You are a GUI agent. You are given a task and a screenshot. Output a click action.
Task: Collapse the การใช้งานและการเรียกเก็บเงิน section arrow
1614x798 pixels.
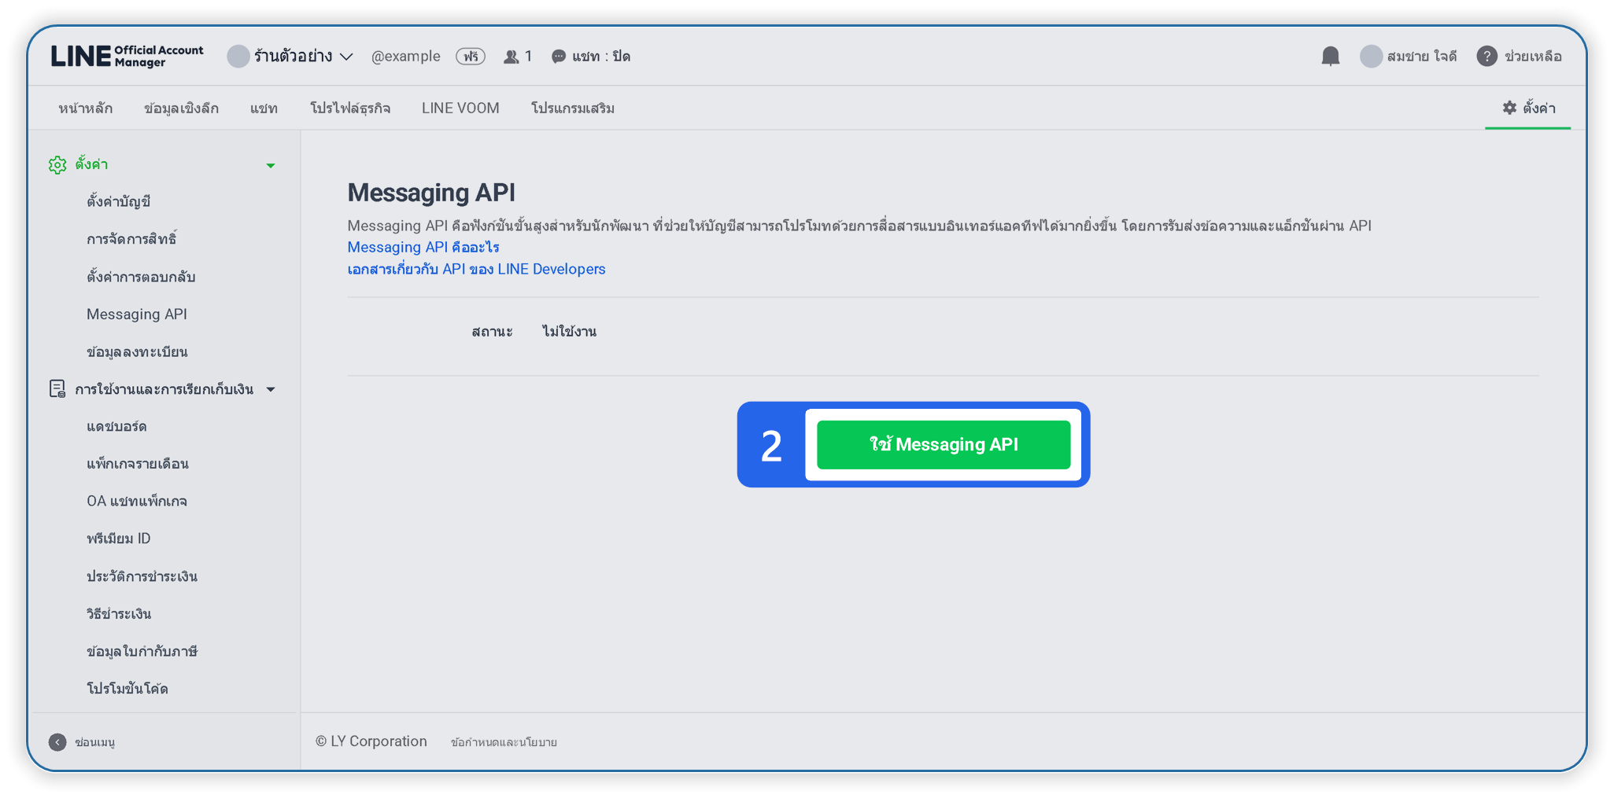point(271,389)
